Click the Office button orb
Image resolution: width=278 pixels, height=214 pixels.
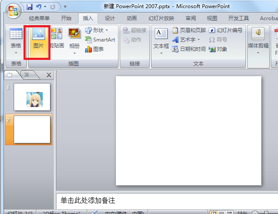coord(13,11)
